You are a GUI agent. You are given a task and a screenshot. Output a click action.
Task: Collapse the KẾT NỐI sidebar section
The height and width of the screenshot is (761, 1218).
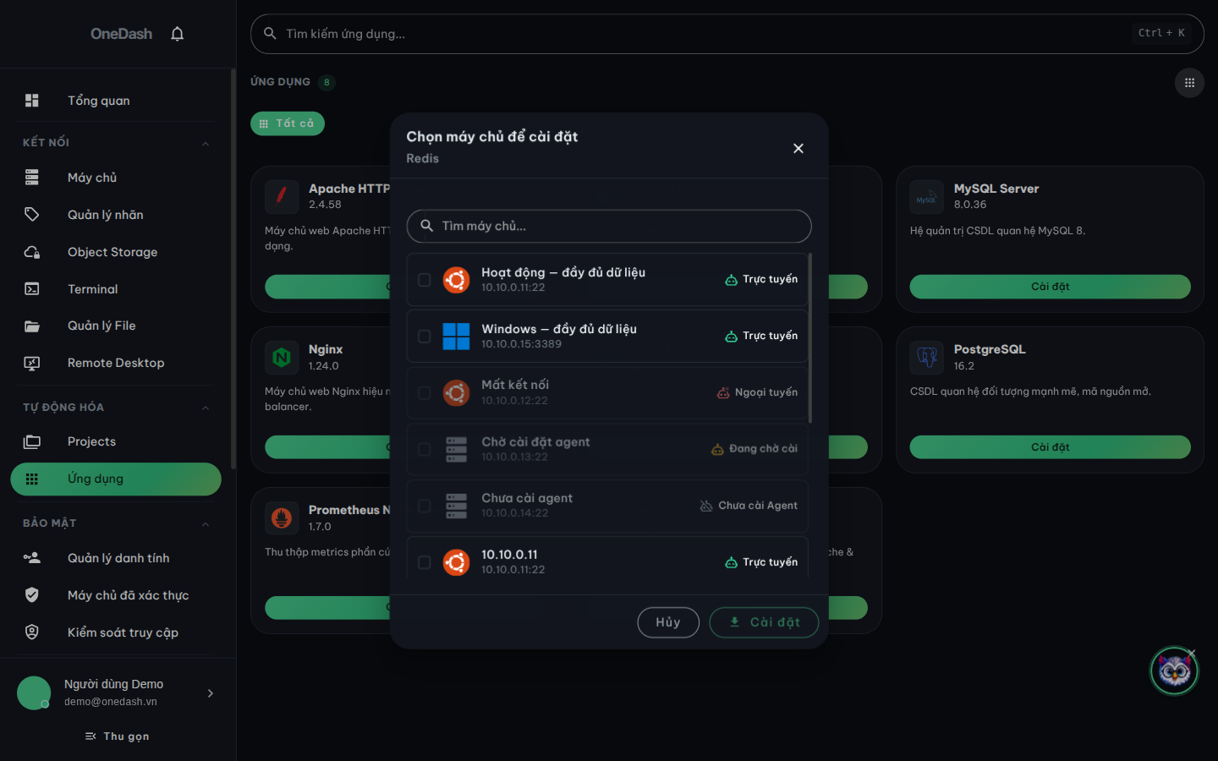[205, 143]
